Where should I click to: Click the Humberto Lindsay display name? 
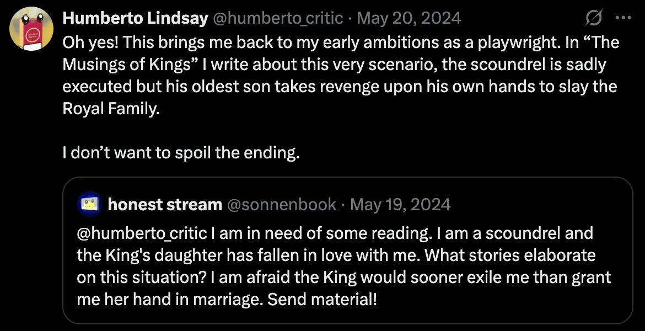tap(135, 18)
